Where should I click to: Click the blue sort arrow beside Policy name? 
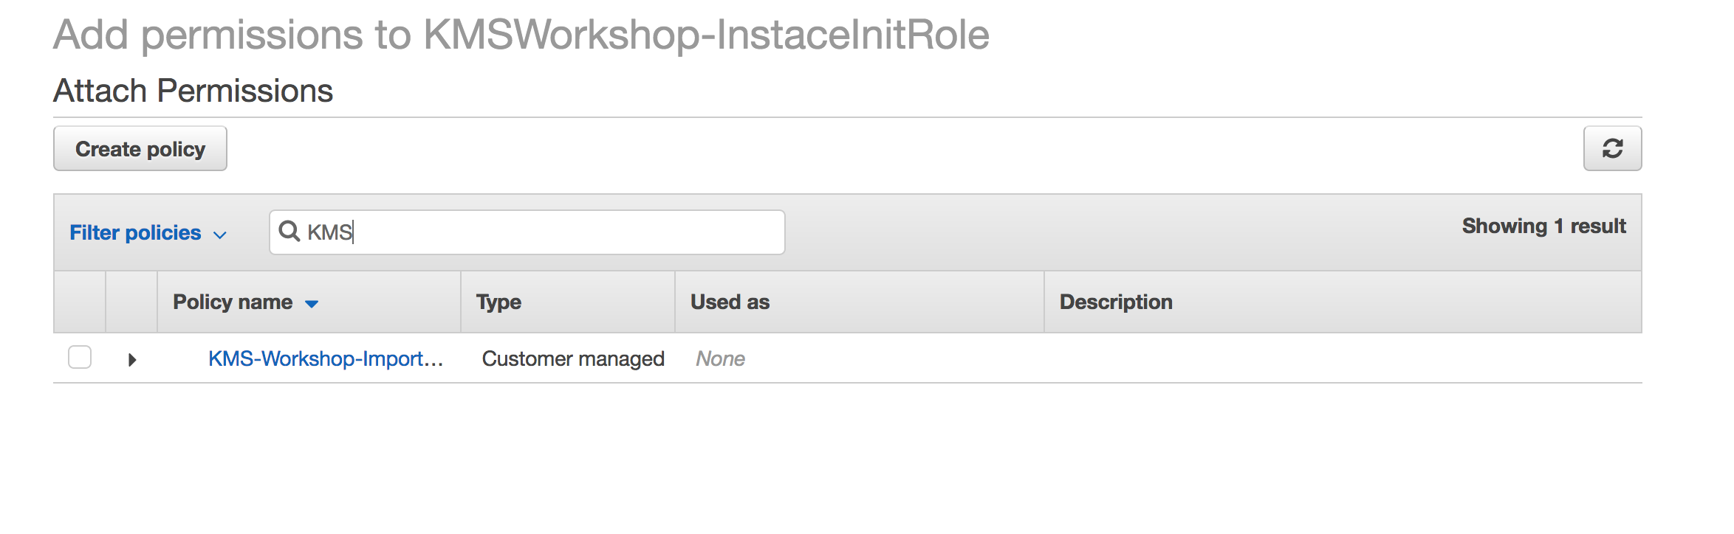point(312,304)
